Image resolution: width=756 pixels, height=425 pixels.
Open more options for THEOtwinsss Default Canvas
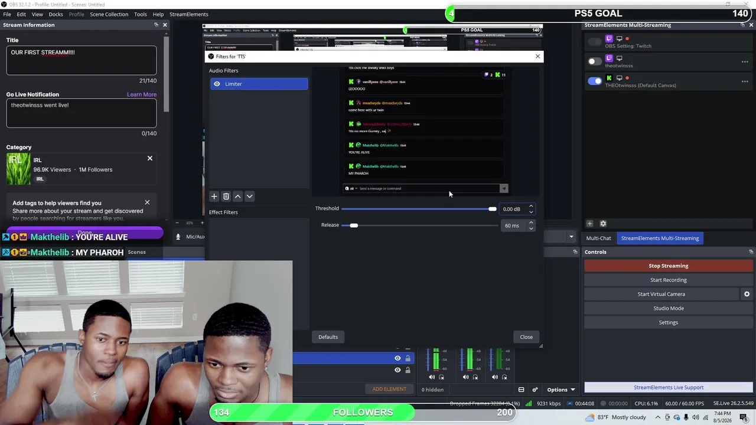coord(745,81)
